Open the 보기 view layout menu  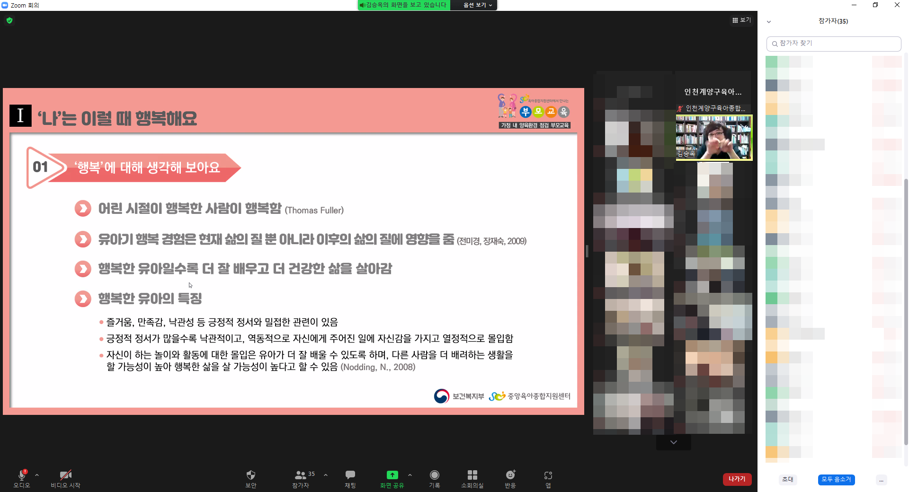pyautogui.click(x=741, y=20)
